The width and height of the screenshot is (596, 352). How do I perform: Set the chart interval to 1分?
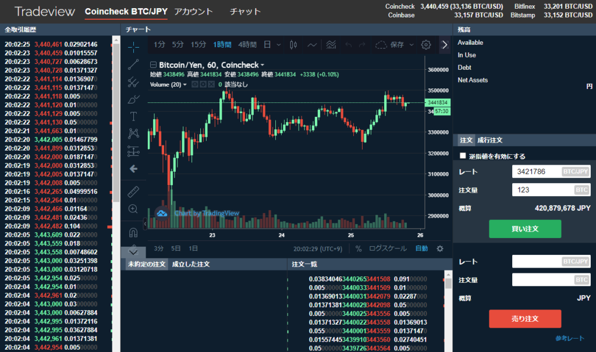click(x=159, y=45)
